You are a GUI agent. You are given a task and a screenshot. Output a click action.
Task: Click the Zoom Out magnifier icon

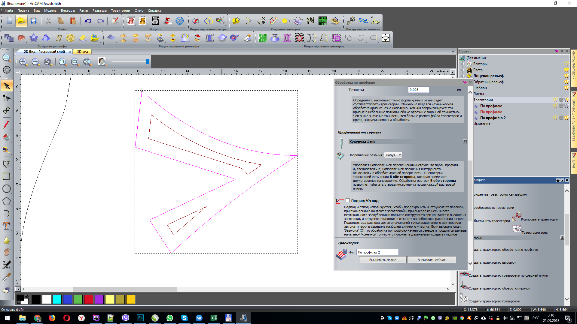(35, 62)
